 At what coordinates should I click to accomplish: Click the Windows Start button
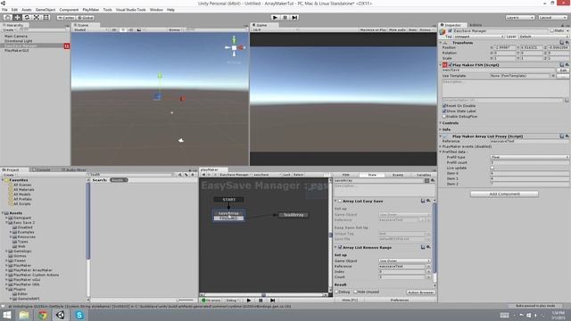pos(6,315)
